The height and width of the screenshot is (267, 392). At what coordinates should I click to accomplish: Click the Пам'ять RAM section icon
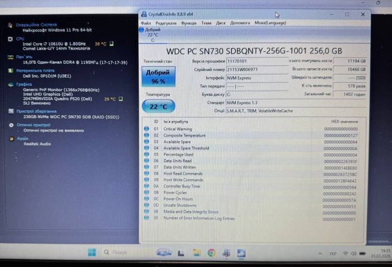click(x=11, y=57)
